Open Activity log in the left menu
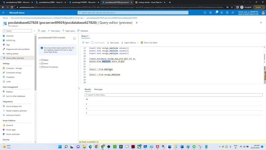The height and width of the screenshot is (150, 266). (10, 40)
